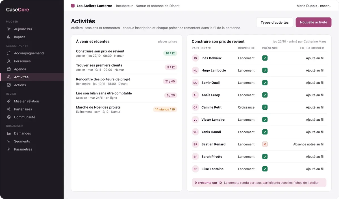The image size is (339, 199).
Task: Click the 6 / 25 places badge
Action: (x=171, y=95)
